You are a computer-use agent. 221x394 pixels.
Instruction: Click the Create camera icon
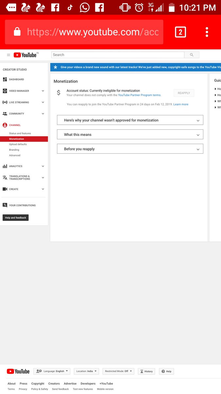point(5,189)
